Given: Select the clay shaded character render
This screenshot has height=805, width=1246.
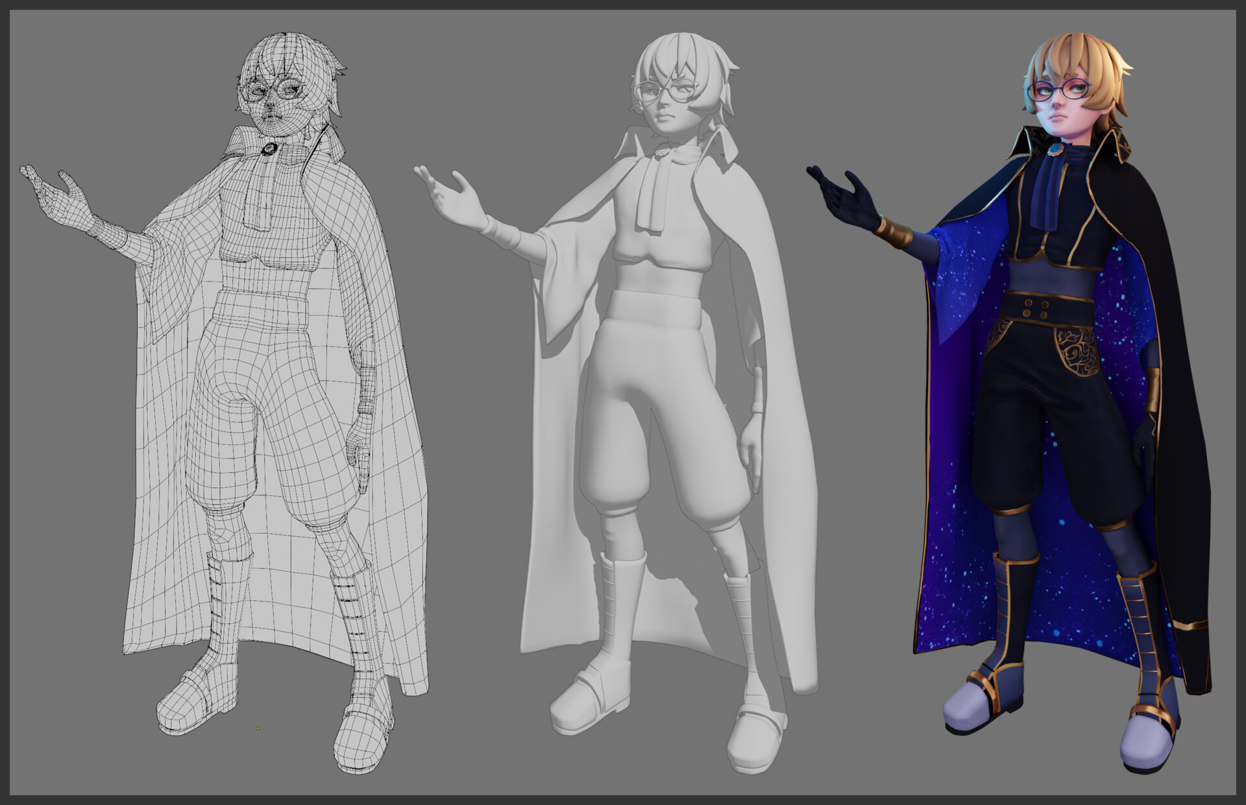Looking at the screenshot, I should click(x=662, y=389).
